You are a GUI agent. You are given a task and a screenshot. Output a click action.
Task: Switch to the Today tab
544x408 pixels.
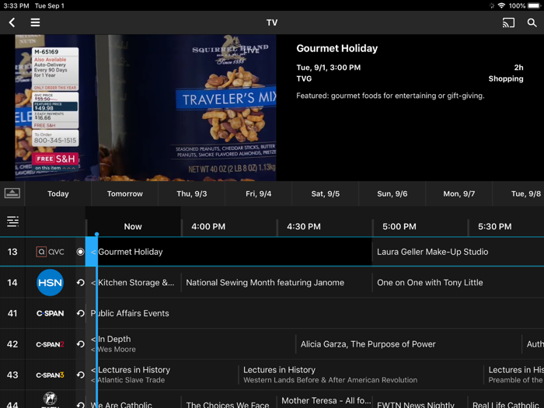coord(58,194)
